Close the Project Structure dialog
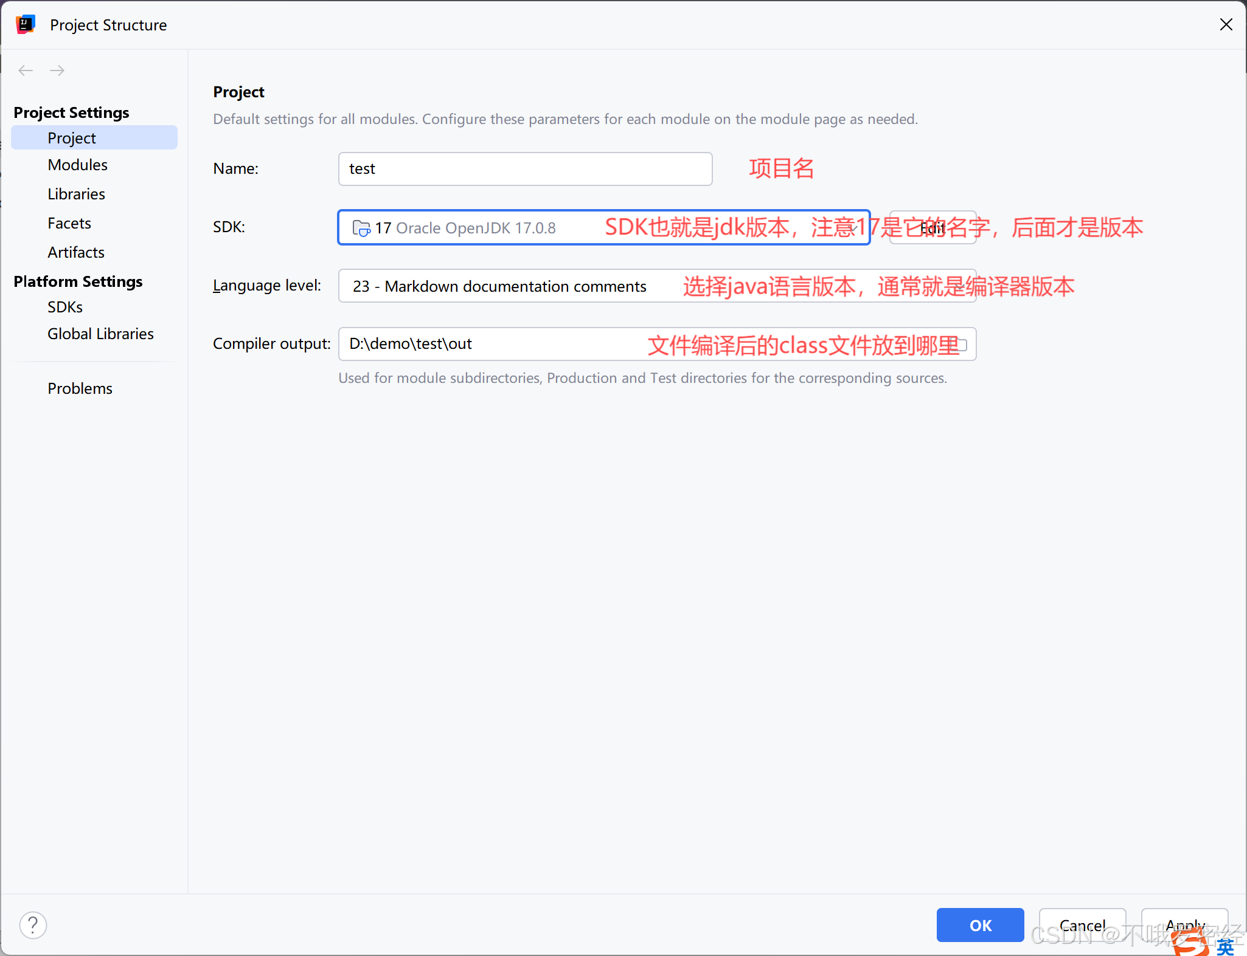1247x956 pixels. pos(1226,25)
